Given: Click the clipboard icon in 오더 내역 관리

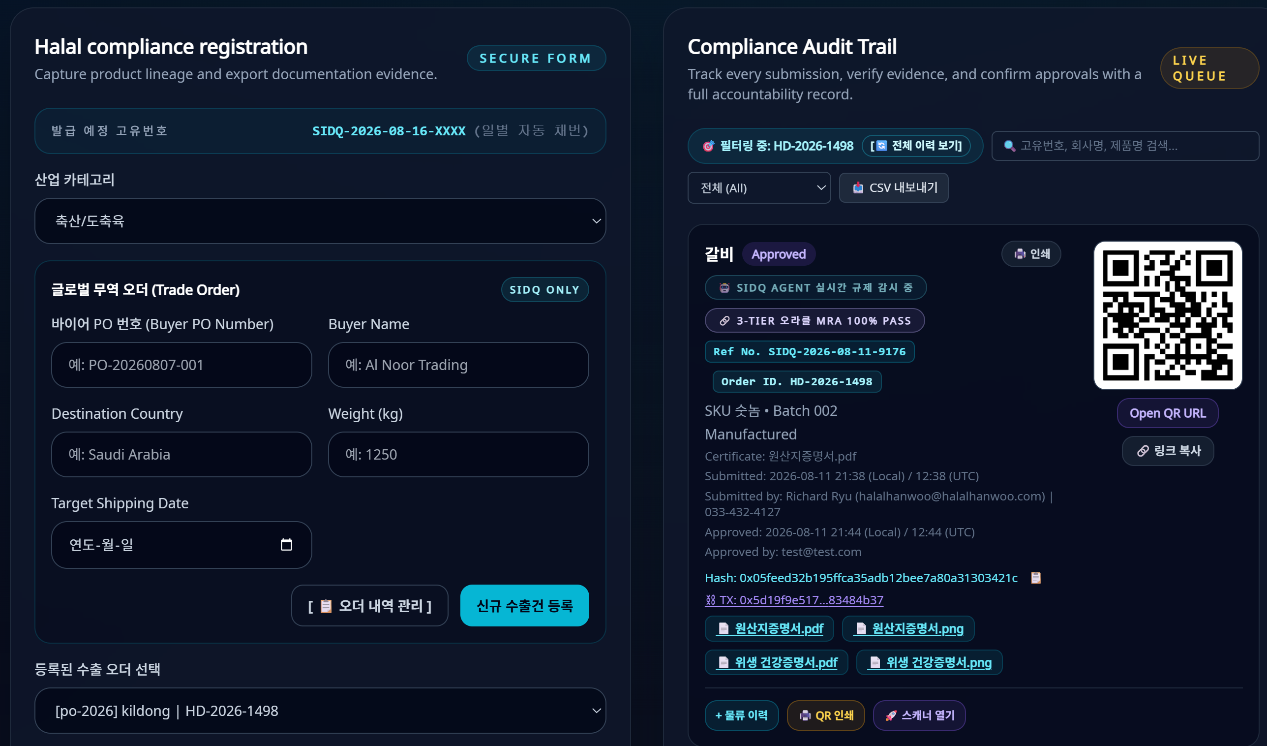Looking at the screenshot, I should pos(326,606).
